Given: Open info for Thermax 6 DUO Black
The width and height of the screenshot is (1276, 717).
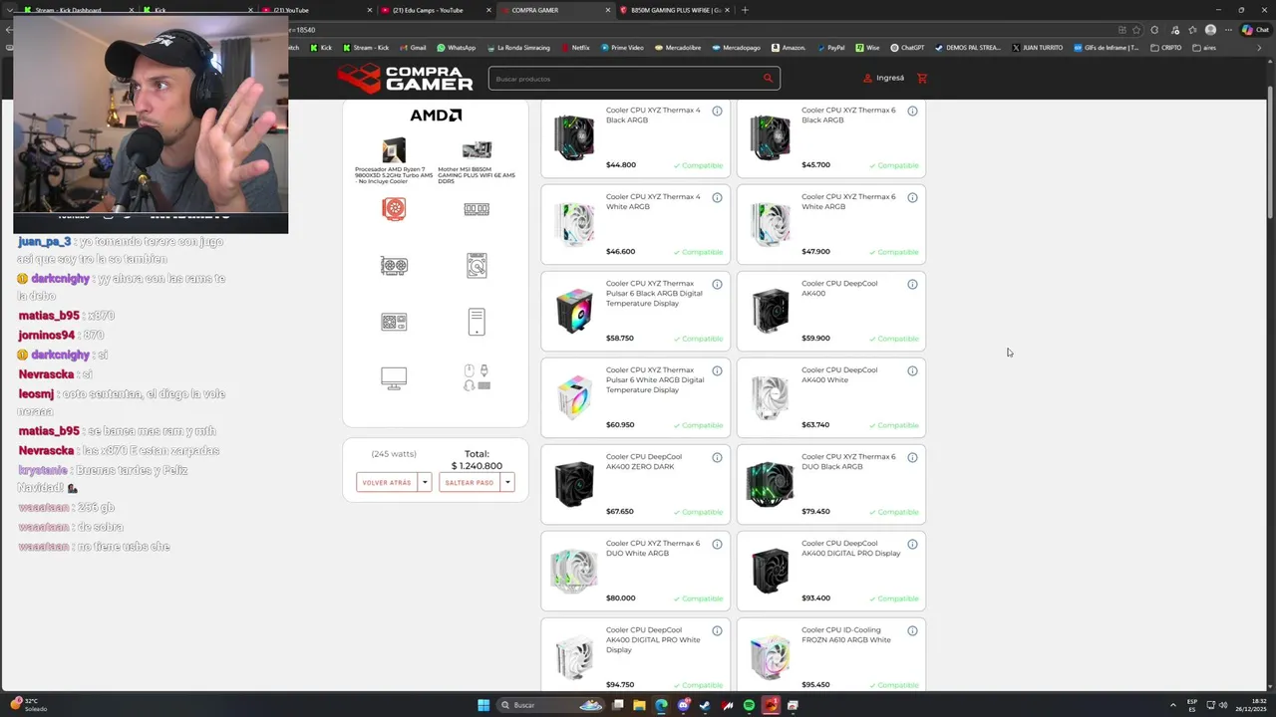Looking at the screenshot, I should click(912, 457).
